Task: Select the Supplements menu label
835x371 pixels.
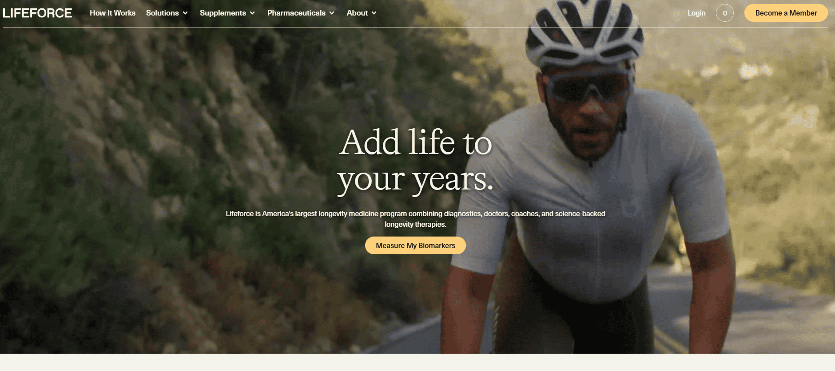Action: click(x=223, y=13)
